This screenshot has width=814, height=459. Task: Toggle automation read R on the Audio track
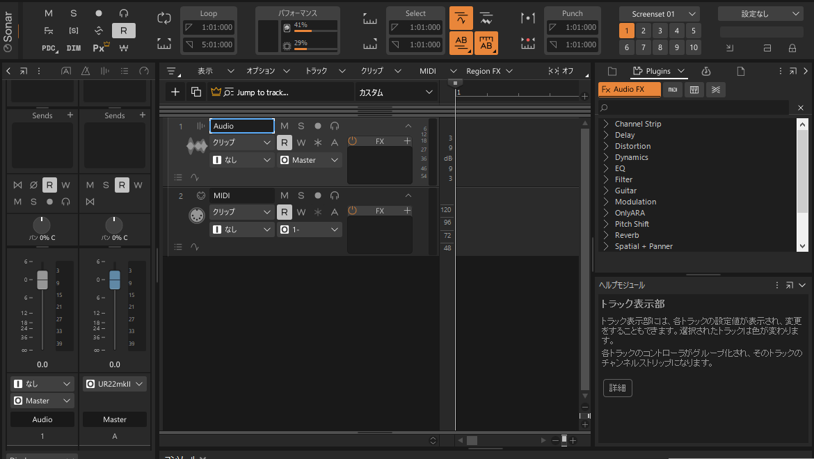285,142
